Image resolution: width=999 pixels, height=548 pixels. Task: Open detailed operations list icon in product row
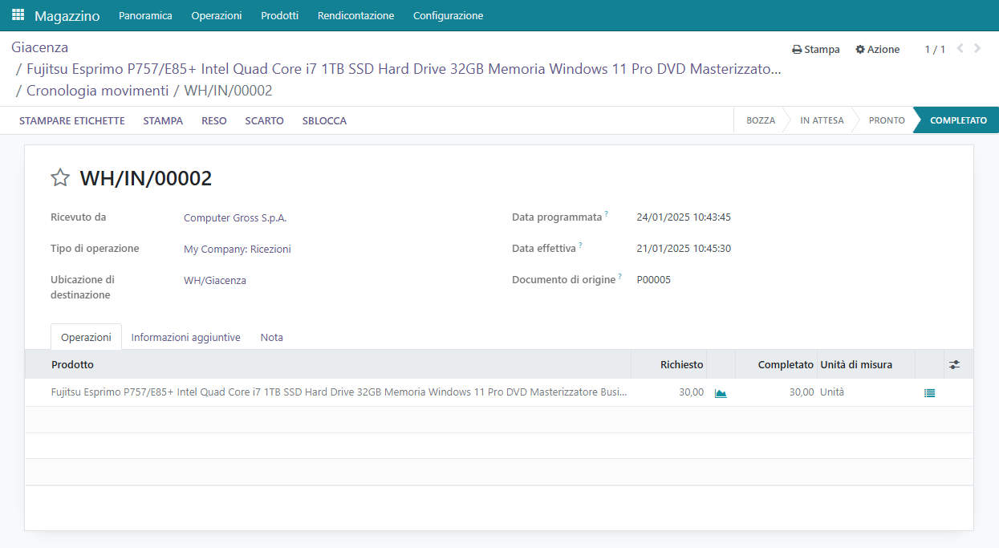tap(929, 393)
